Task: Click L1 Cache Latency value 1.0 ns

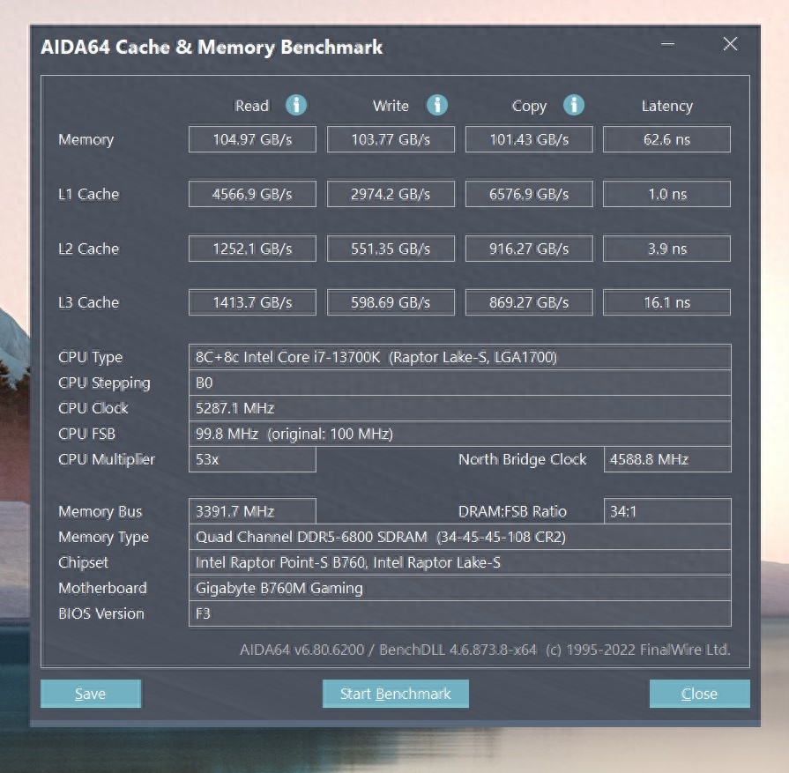Action: (x=666, y=194)
